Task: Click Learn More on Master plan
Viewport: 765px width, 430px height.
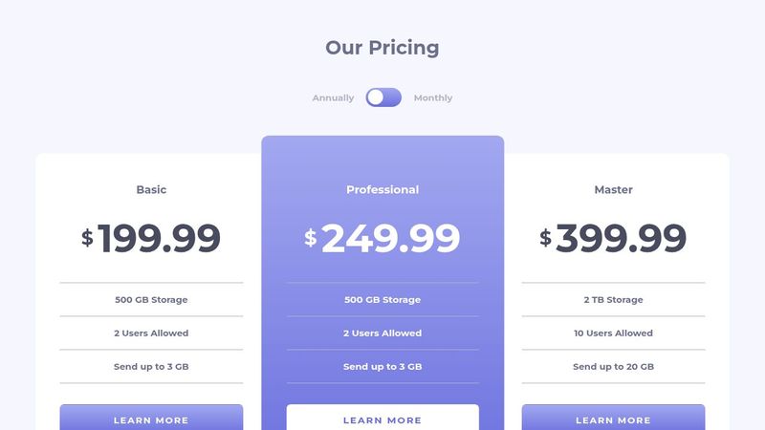Action: (x=613, y=418)
